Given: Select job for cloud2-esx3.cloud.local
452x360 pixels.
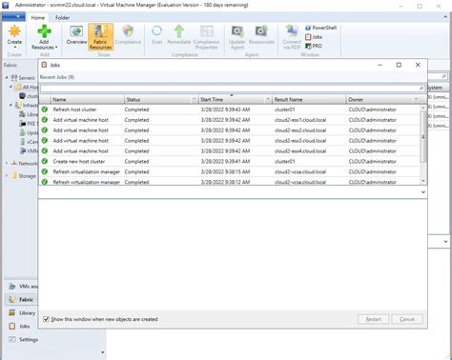Looking at the screenshot, I should [x=230, y=141].
